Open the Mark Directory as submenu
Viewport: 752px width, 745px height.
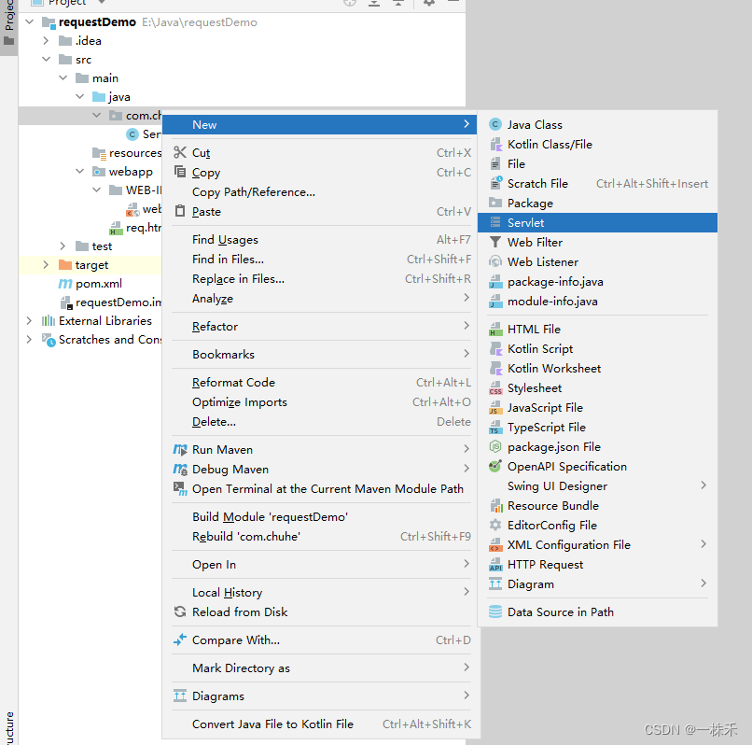[321, 668]
